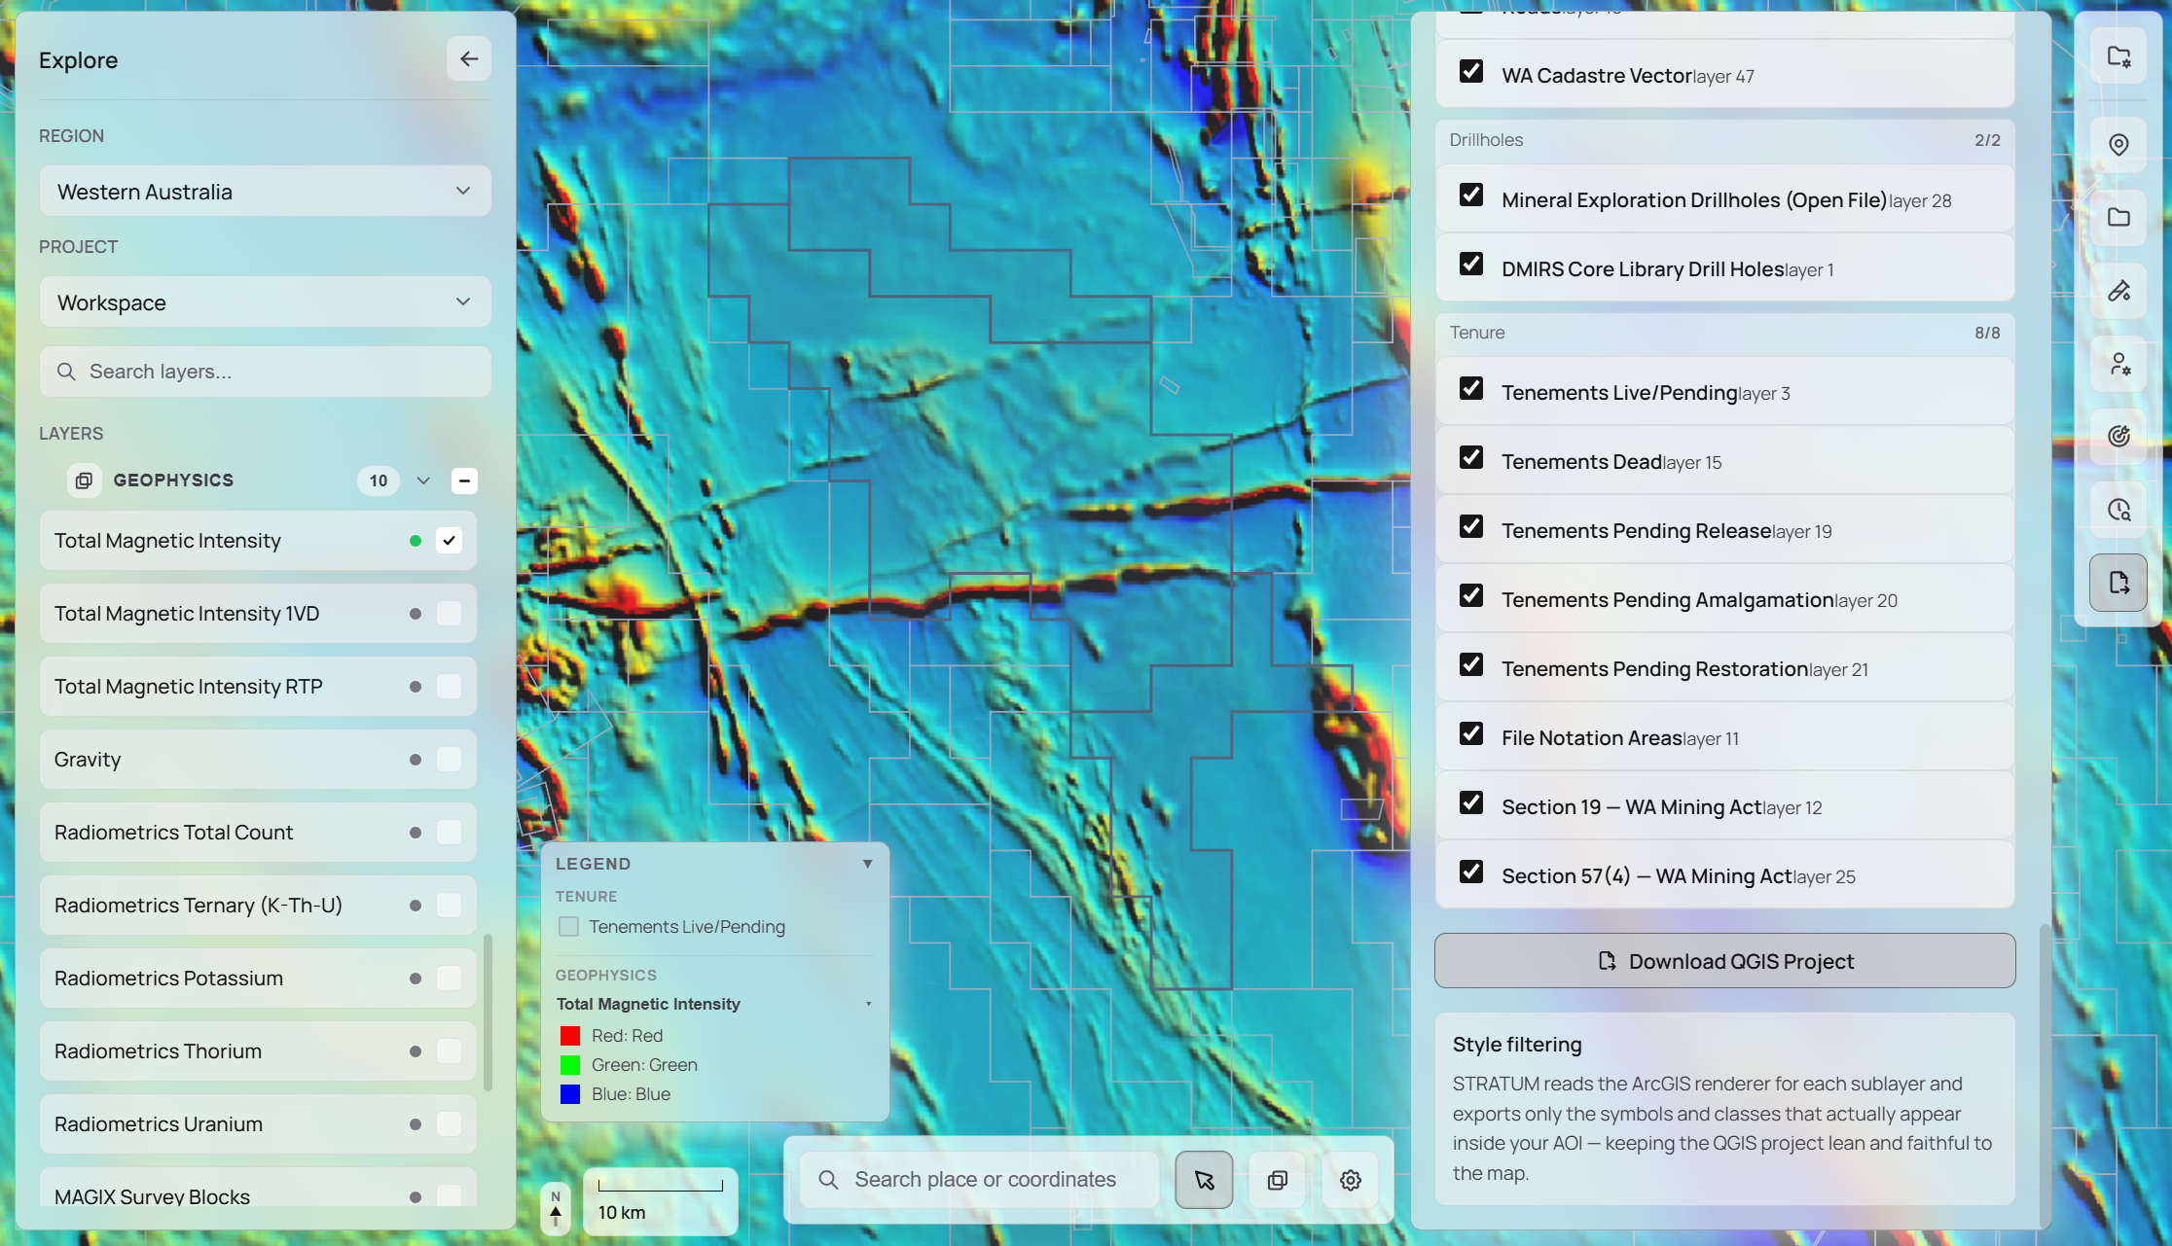The image size is (2172, 1246).
Task: Click the Geophysics layer count badge 10
Action: [379, 481]
